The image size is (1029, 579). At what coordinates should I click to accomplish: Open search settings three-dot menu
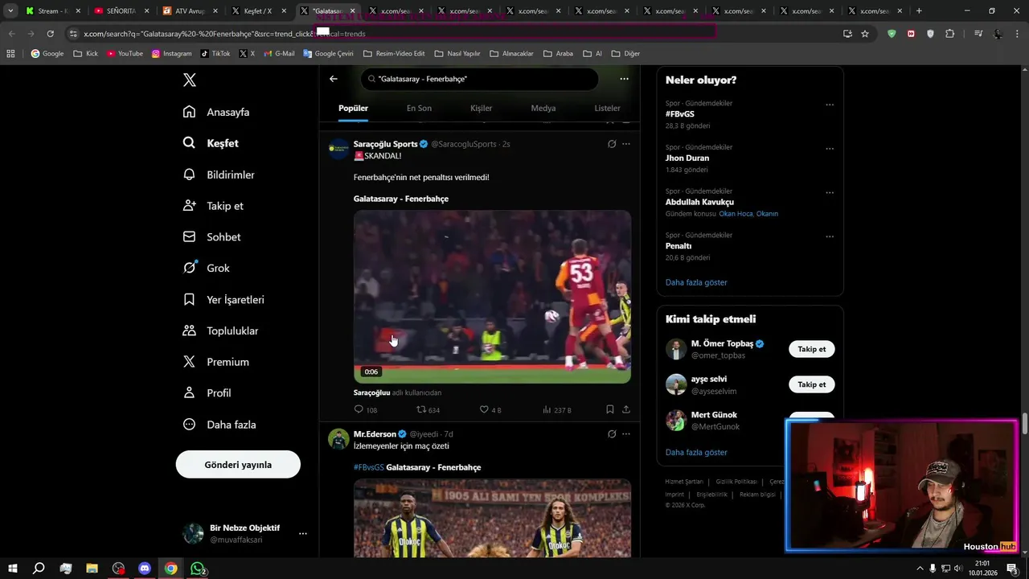point(624,79)
